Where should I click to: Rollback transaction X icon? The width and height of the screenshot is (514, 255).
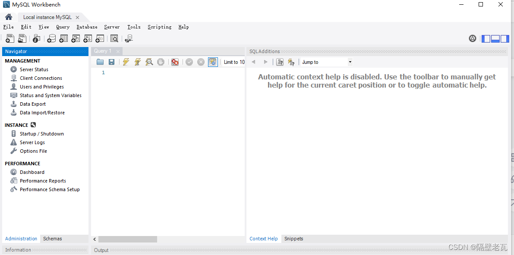pos(201,62)
